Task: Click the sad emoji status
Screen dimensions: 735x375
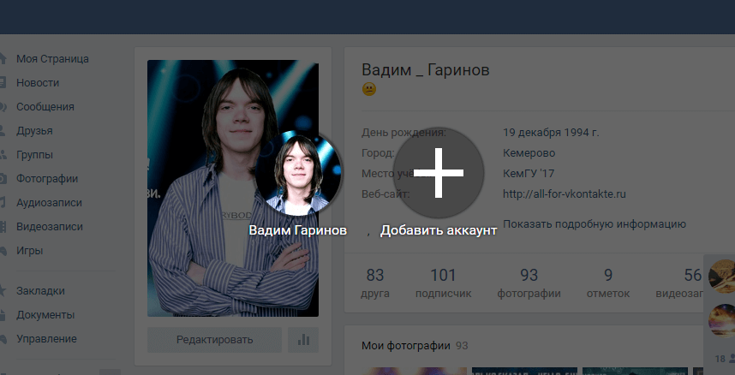Action: point(369,89)
